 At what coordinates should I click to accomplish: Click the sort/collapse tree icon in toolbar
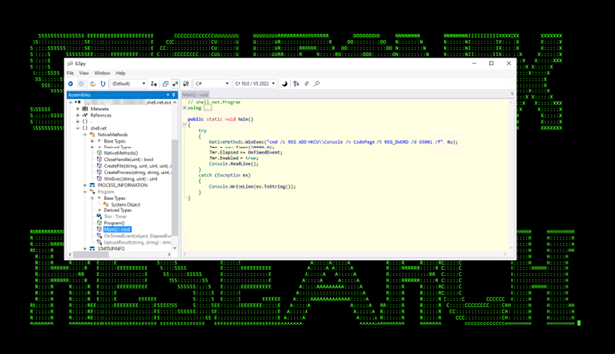[x=296, y=84]
